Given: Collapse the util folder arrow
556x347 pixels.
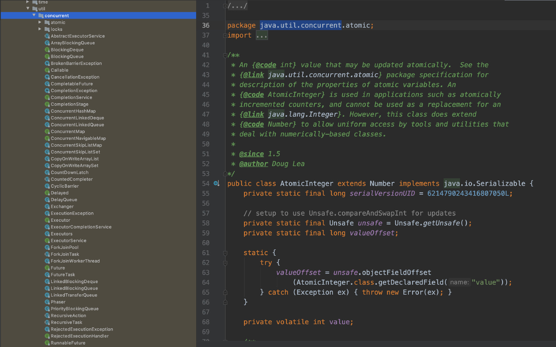Looking at the screenshot, I should coord(28,8).
